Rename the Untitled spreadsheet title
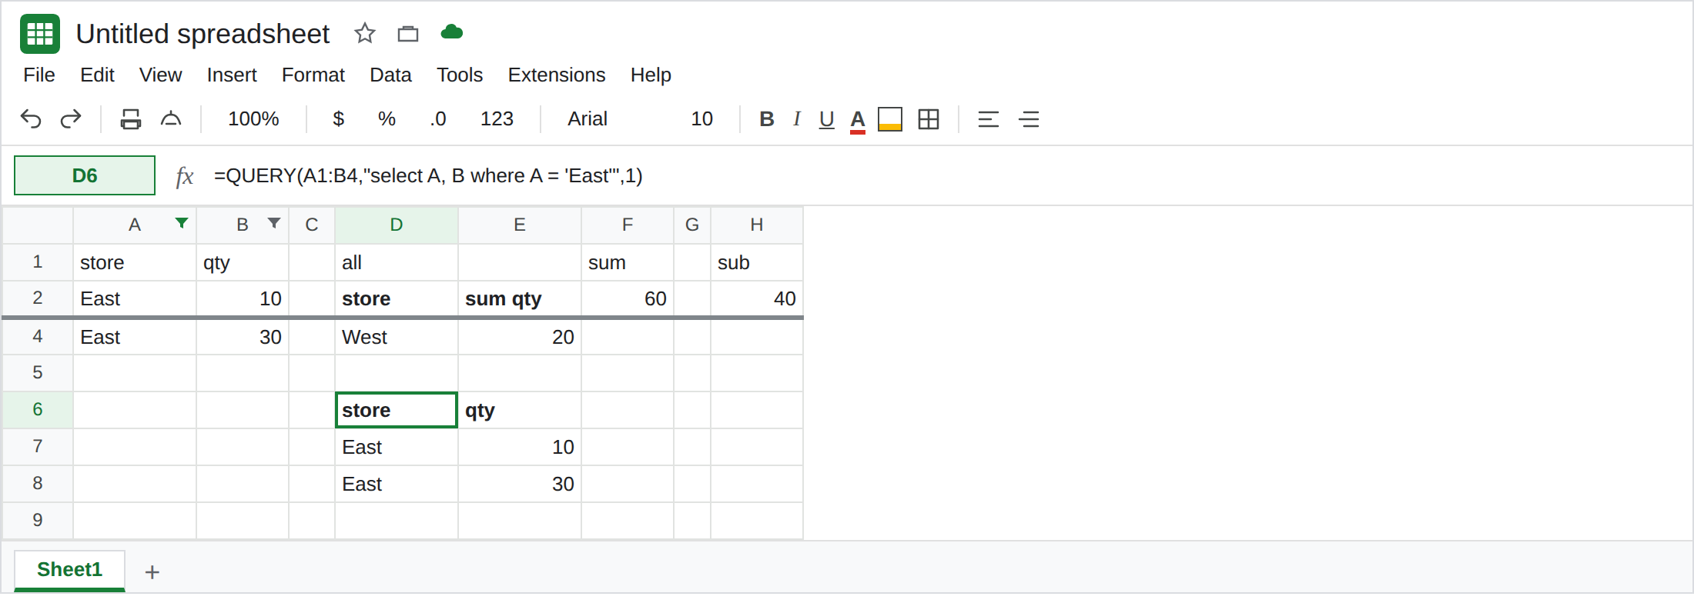Viewport: 1694px width, 603px height. point(203,34)
